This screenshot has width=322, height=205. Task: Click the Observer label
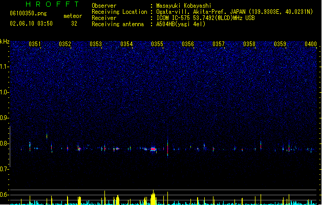[x=104, y=6]
